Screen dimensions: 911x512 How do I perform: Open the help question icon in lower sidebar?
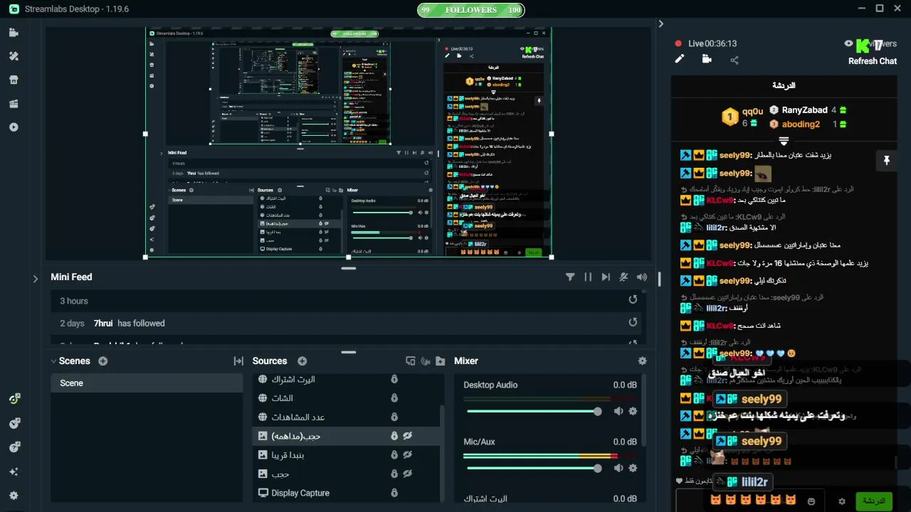point(14,447)
